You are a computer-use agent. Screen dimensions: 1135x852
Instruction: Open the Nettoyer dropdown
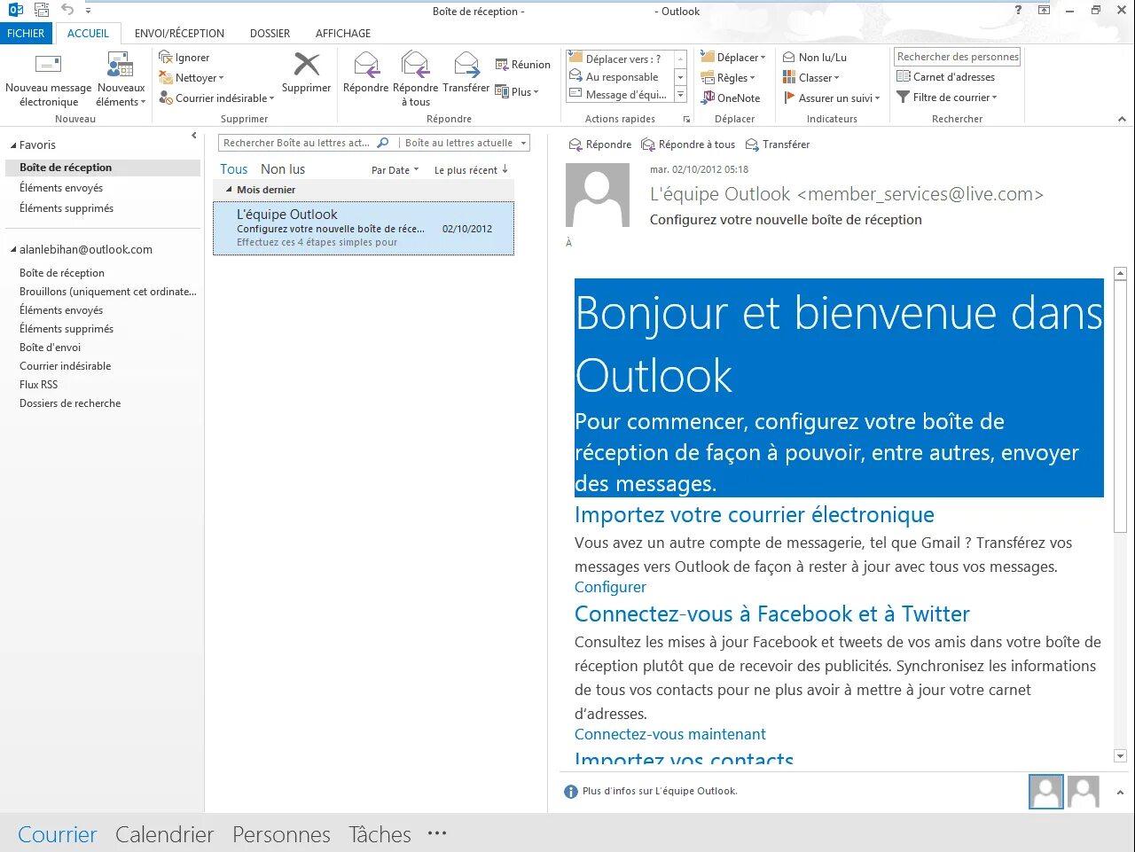click(x=192, y=78)
